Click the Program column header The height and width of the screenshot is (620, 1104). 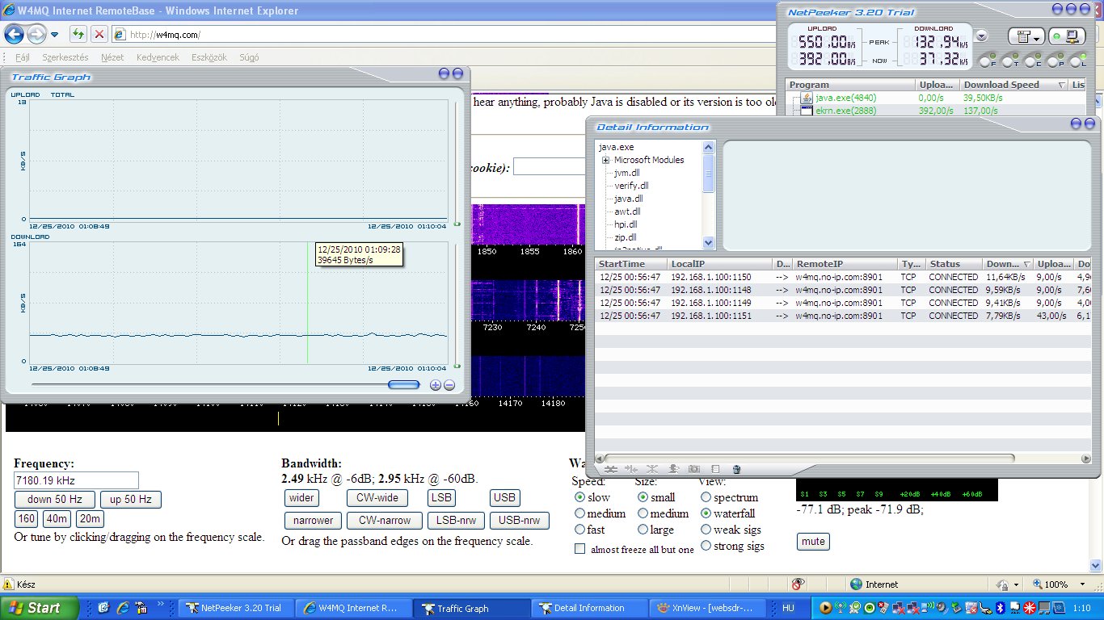[850, 85]
